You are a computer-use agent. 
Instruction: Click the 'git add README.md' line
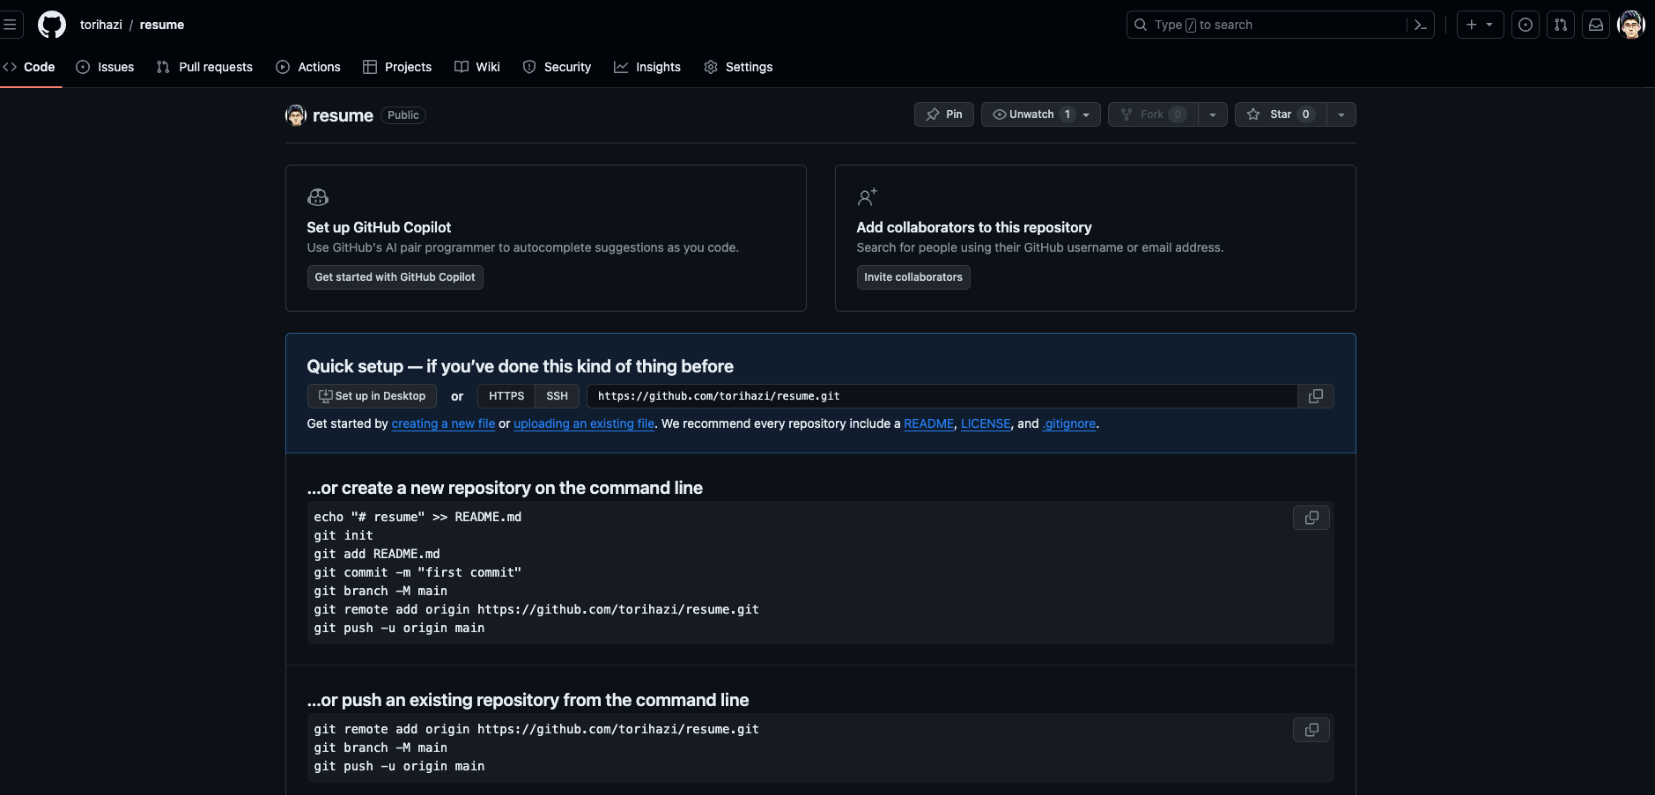pos(377,554)
